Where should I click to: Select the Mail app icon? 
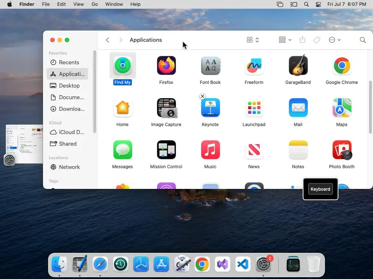click(x=298, y=108)
